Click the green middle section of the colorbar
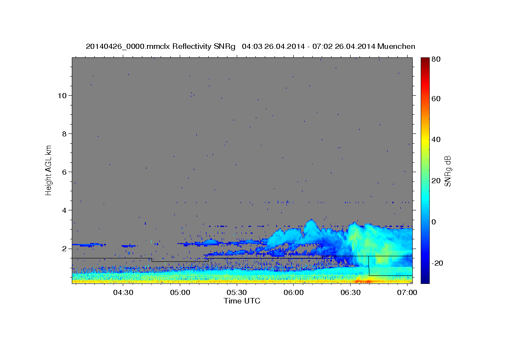Viewport: 510px width, 340px height. click(425, 170)
